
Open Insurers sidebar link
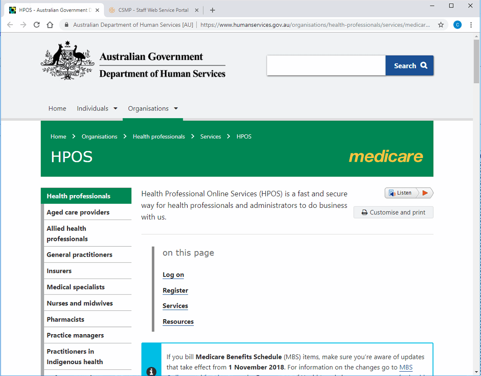(59, 271)
